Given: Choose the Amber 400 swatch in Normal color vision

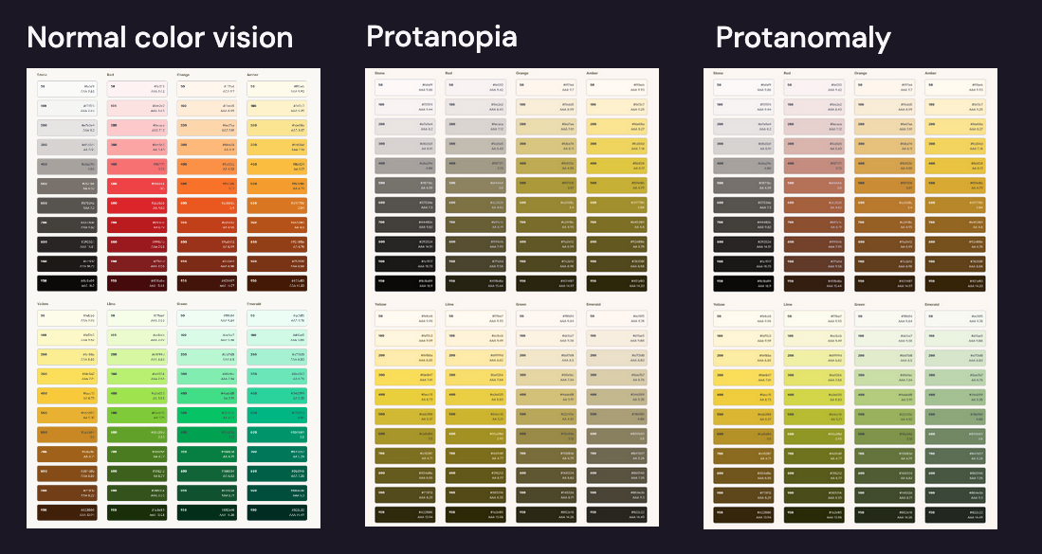Looking at the screenshot, I should [x=279, y=166].
